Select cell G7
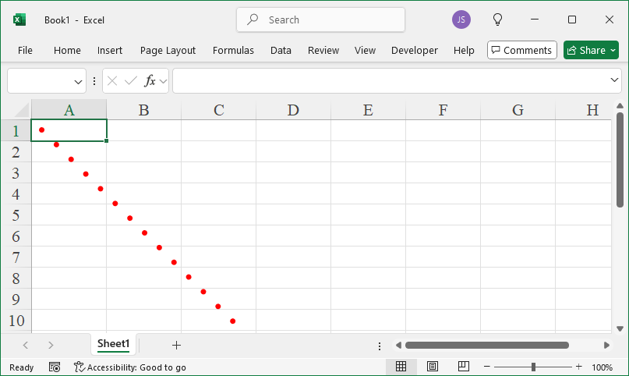 (518, 257)
